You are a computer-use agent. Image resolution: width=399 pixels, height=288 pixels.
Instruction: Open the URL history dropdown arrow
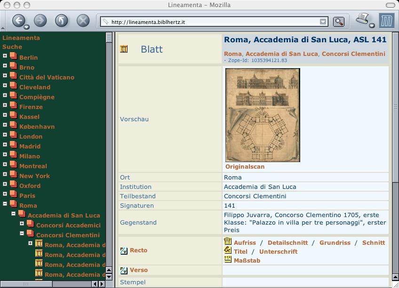point(323,22)
